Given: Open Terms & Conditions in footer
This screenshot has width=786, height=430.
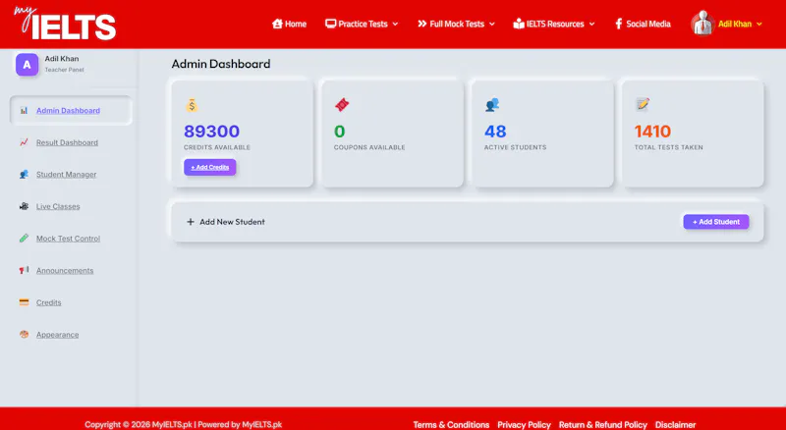Looking at the screenshot, I should (451, 424).
